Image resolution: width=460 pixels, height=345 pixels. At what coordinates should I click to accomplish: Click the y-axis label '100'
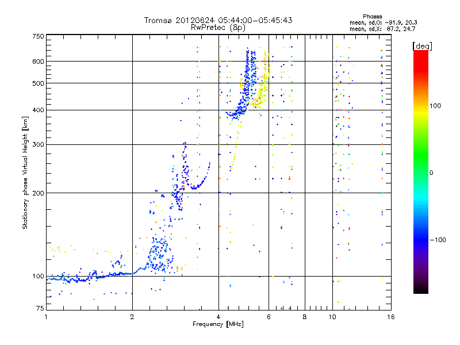[38, 277]
